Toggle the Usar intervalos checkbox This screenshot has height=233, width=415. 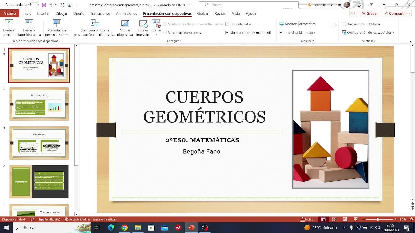pos(227,24)
